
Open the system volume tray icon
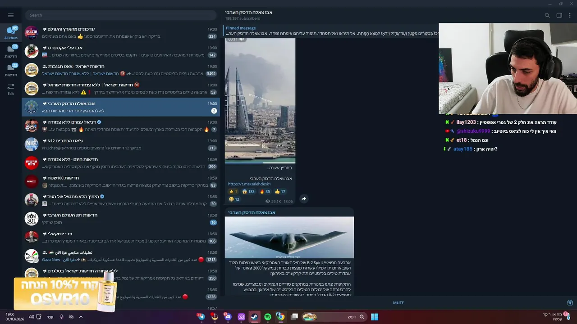pyautogui.click(x=32, y=317)
